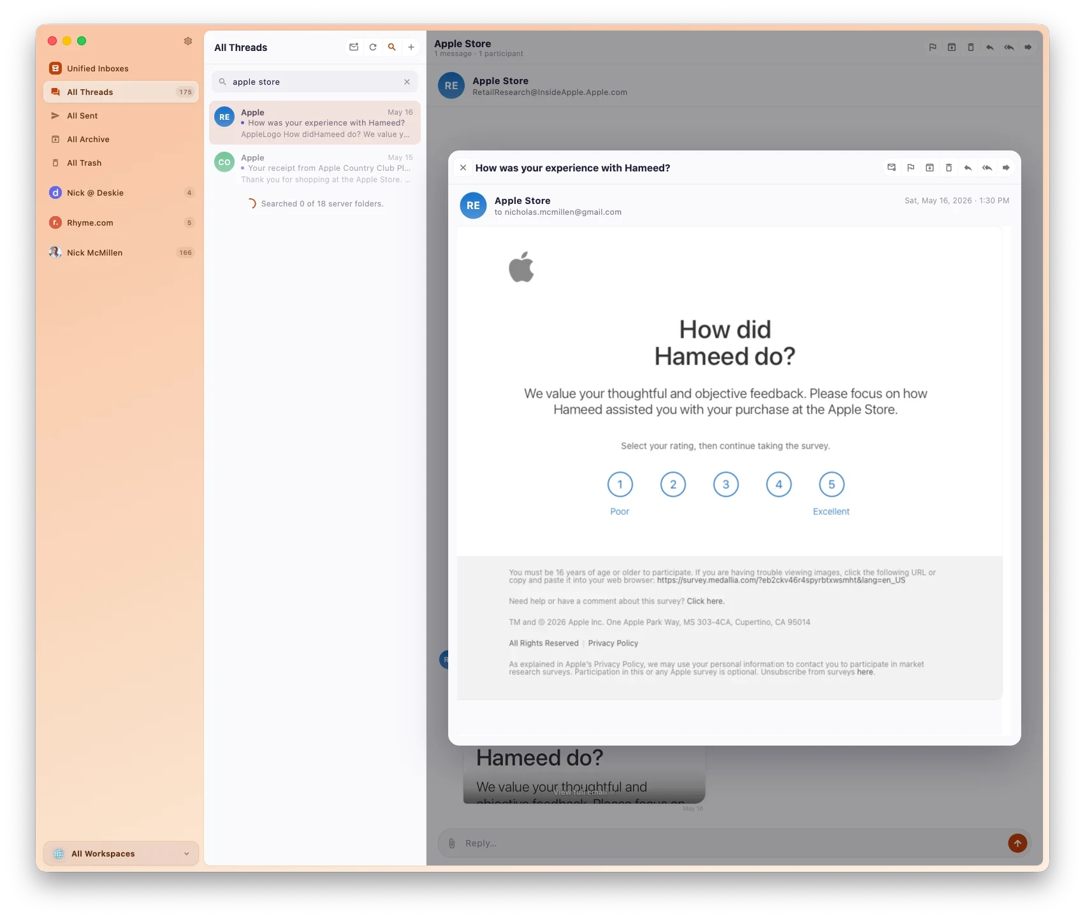The width and height of the screenshot is (1085, 919).
Task: Select rating 5 in the survey
Action: 831,484
